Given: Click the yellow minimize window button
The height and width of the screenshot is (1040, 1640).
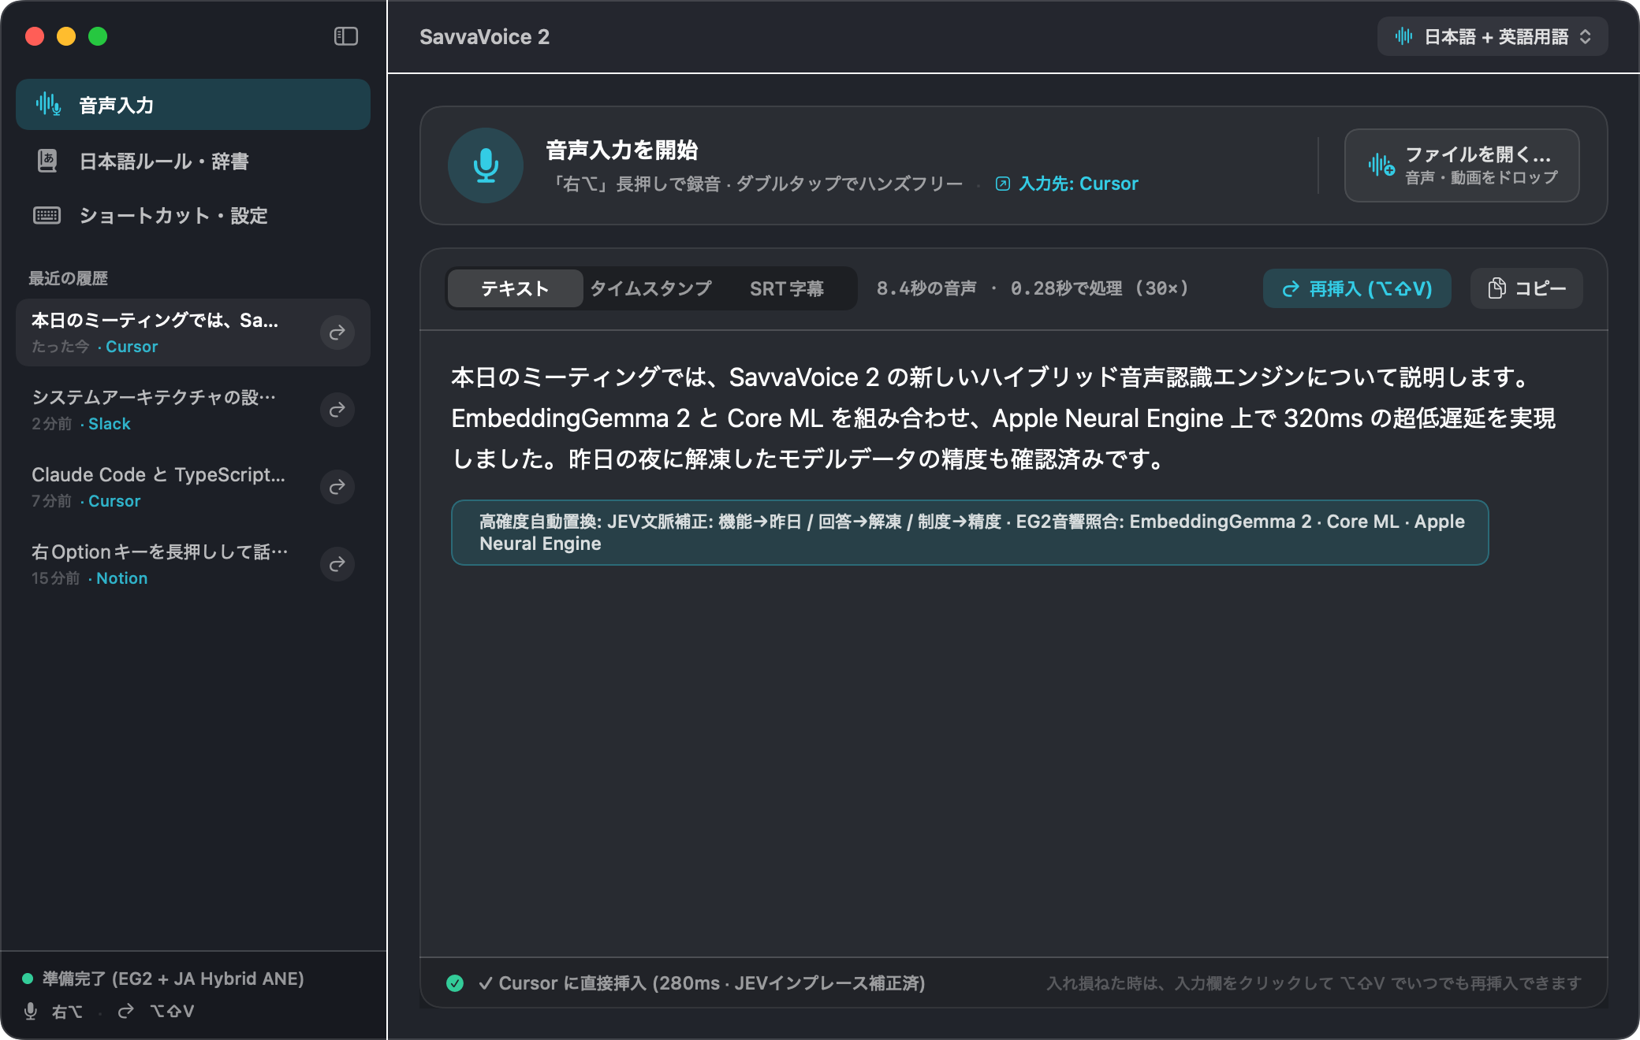Looking at the screenshot, I should pyautogui.click(x=66, y=36).
